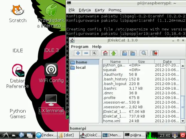Switch to pi@ra... terminal taskbar button
This screenshot has width=186, height=139.
tap(135, 135)
